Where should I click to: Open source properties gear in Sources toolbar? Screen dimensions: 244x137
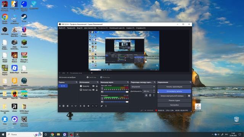(x=88, y=106)
